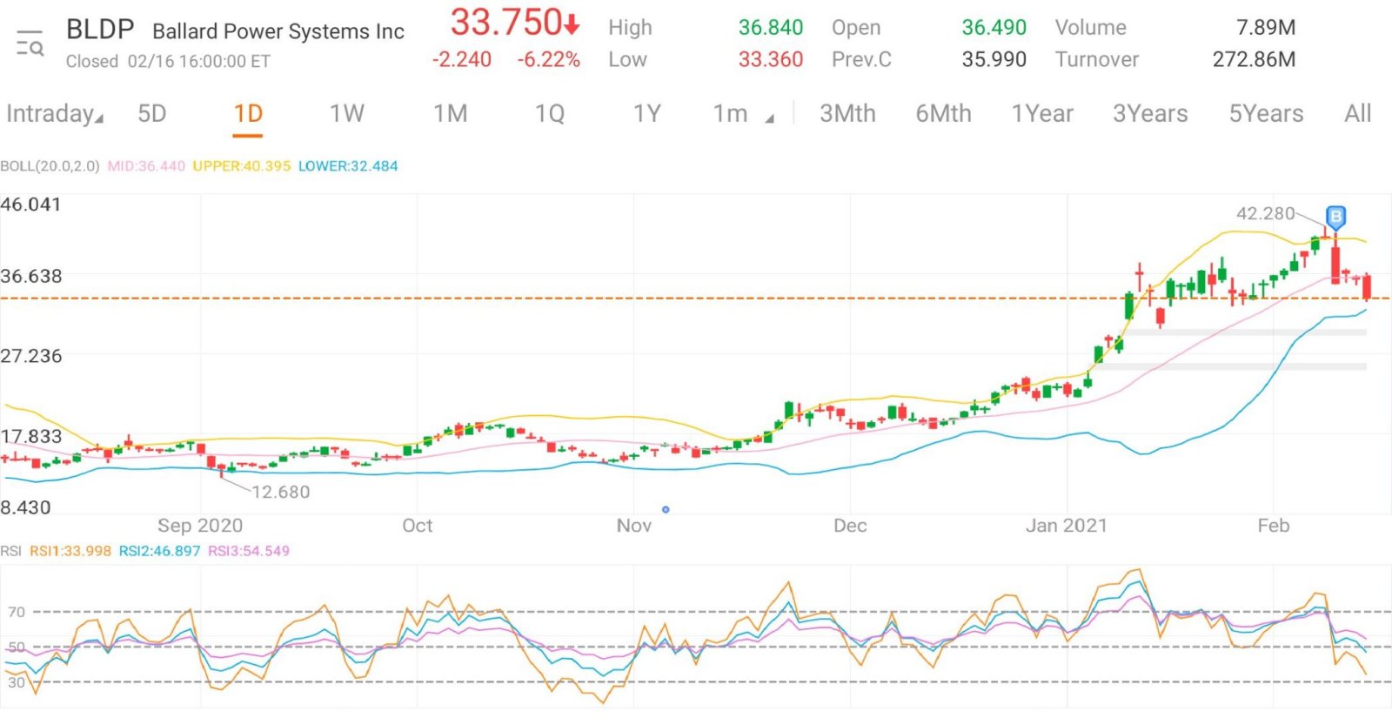The height and width of the screenshot is (718, 1392).
Task: Click the RSI2:46.897 value
Action: click(x=159, y=551)
